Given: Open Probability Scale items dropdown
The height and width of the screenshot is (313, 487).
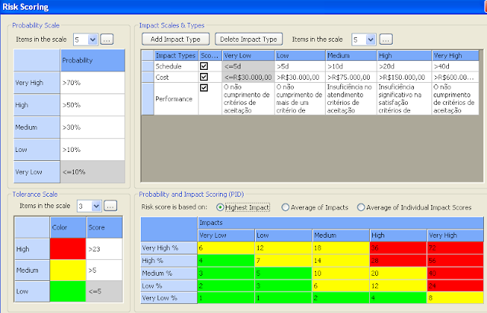Looking at the screenshot, I should tap(92, 40).
